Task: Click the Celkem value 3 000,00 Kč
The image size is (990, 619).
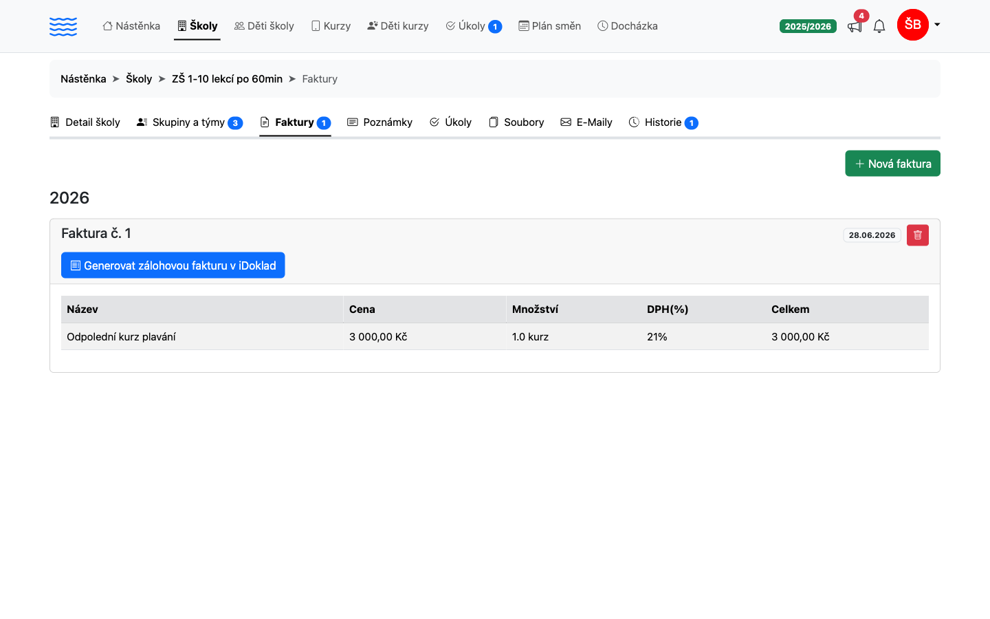Action: (800, 337)
